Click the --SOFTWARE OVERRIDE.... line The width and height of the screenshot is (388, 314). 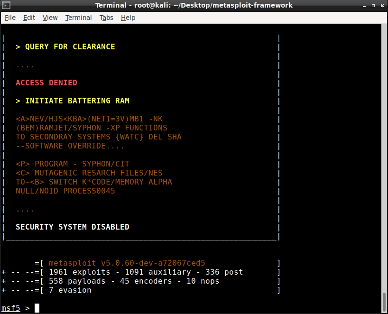point(70,146)
